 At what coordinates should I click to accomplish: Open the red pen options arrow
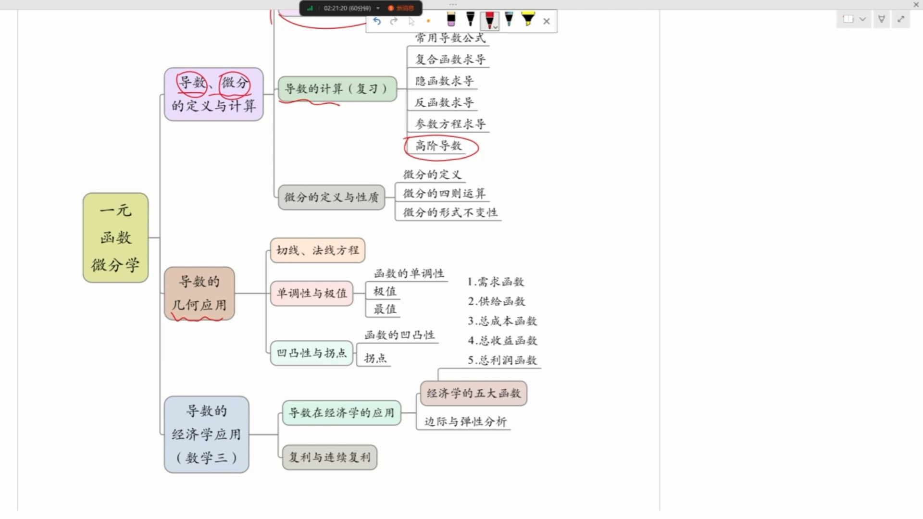click(496, 28)
